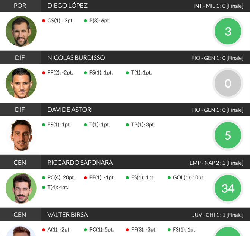Screen dimensions: 250x236
Task: Select the VALTER BIRSA header name
Action: click(x=67, y=215)
